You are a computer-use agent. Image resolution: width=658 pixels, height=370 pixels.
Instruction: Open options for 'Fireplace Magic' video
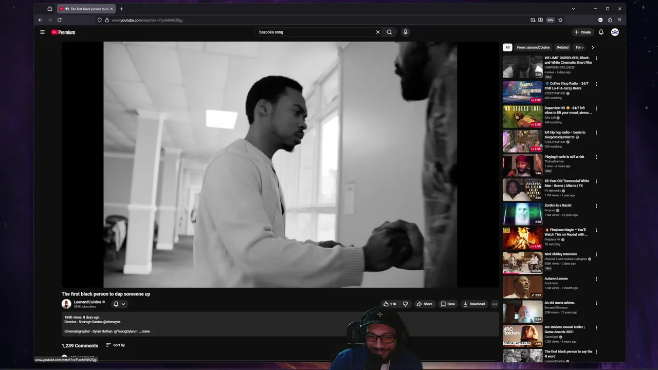pos(596,230)
